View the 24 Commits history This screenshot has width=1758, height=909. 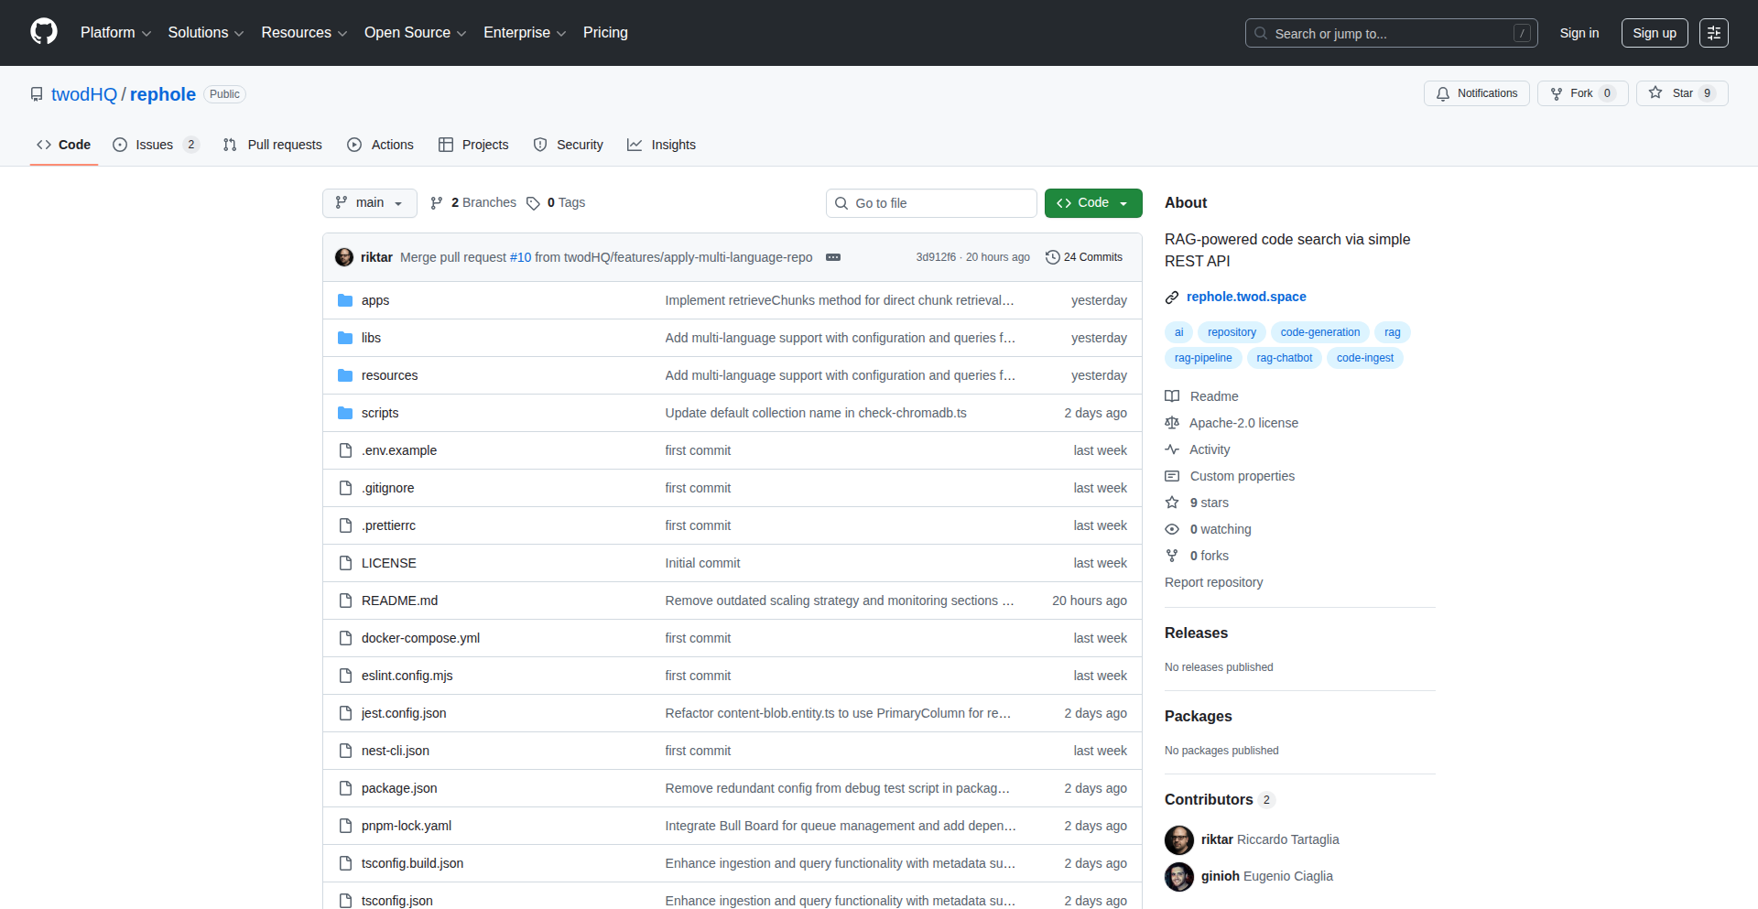tap(1084, 257)
